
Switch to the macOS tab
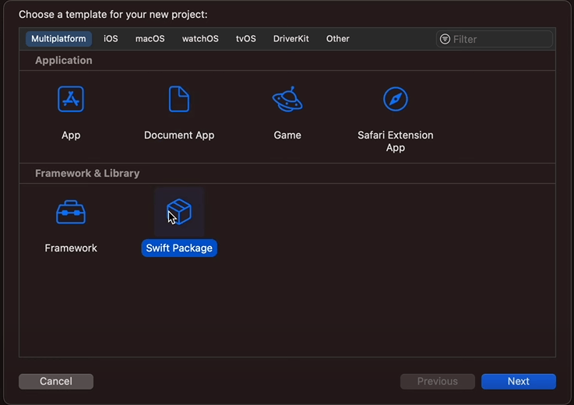click(150, 39)
